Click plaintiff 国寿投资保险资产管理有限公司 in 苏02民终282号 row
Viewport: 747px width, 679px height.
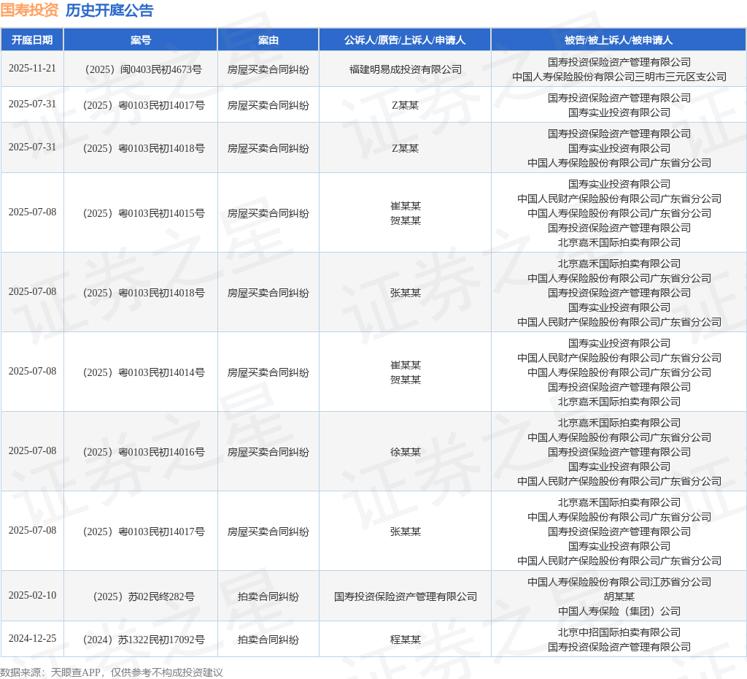(406, 596)
